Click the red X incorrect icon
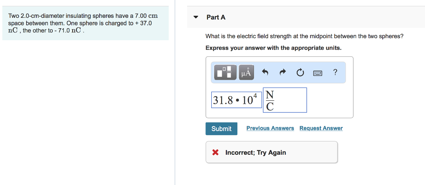 [215, 153]
